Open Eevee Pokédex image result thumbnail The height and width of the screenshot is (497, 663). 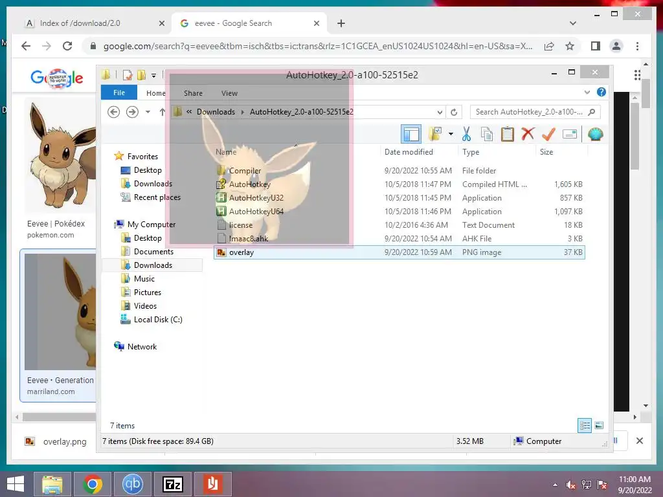[60, 155]
